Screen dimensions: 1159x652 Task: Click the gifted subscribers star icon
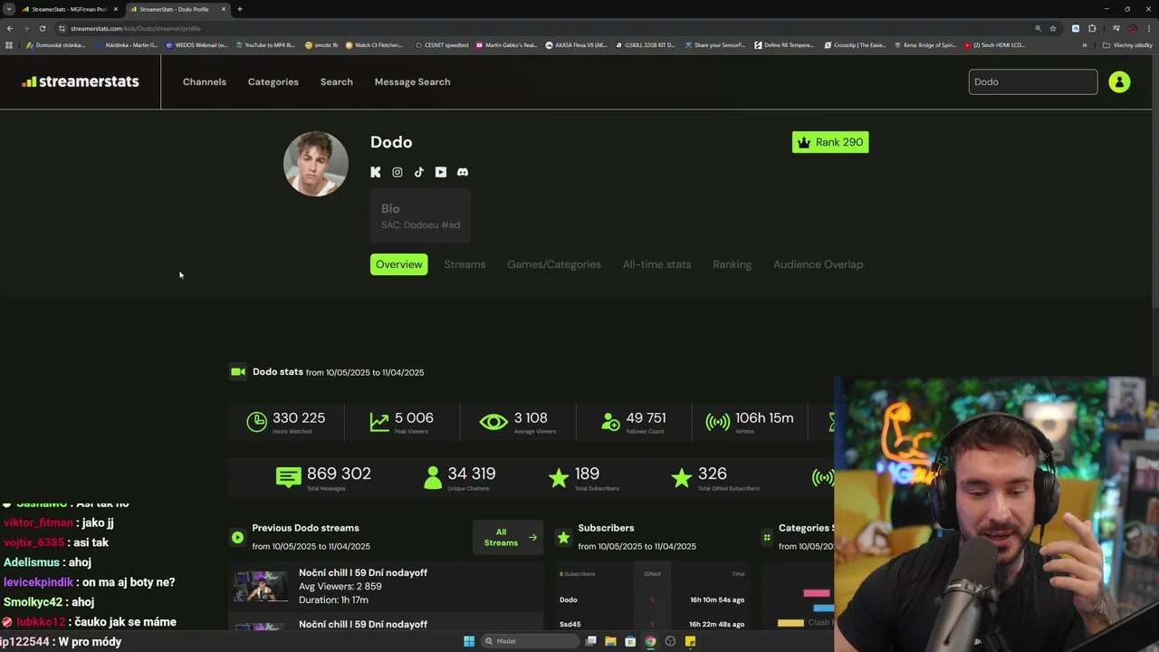click(x=681, y=477)
